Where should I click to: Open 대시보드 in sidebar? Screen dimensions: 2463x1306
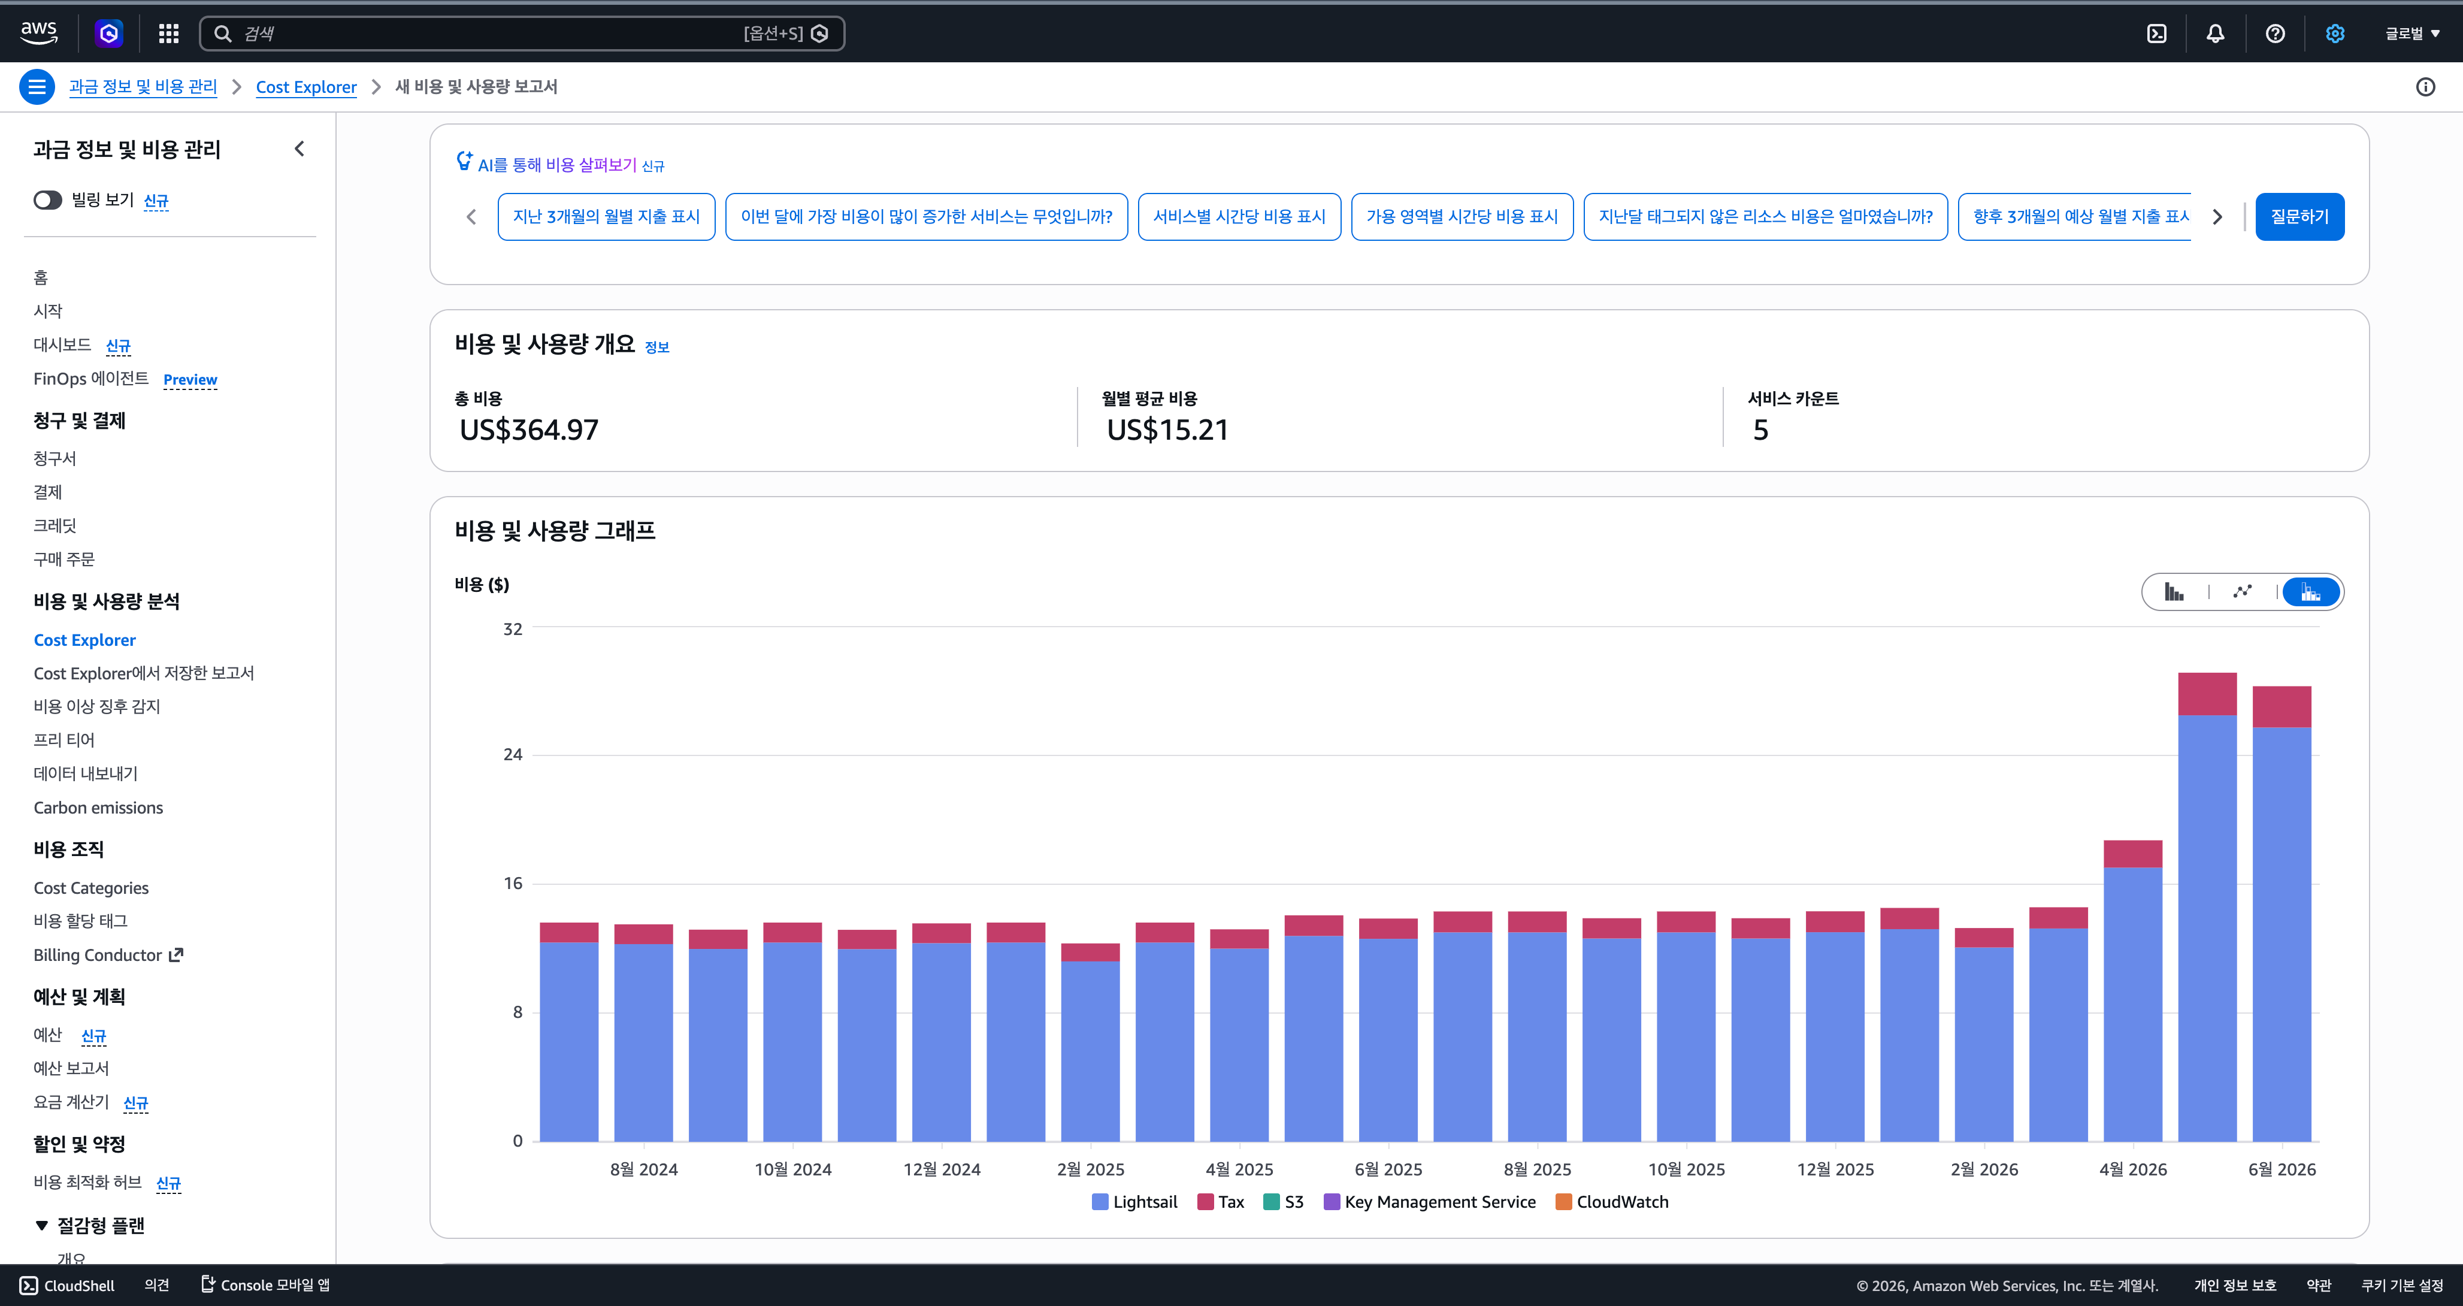click(62, 344)
